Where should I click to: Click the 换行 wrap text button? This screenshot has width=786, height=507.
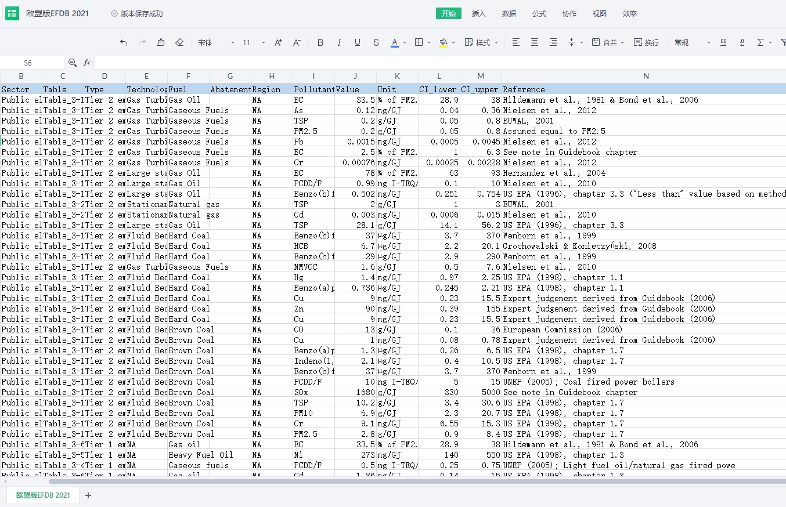click(646, 42)
